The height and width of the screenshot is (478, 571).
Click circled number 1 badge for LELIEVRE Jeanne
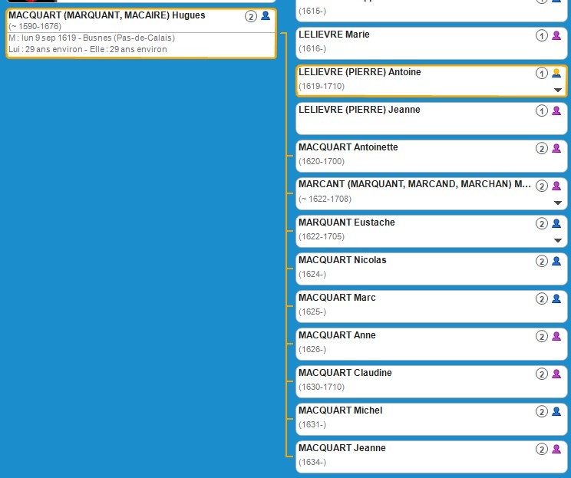click(x=542, y=110)
